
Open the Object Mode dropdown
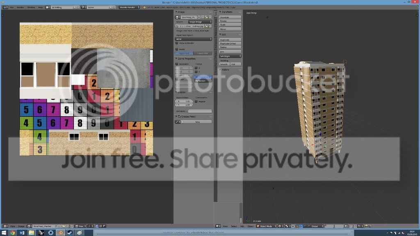[266, 226]
